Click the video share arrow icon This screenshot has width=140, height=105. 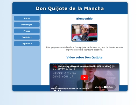[x=56, y=87]
